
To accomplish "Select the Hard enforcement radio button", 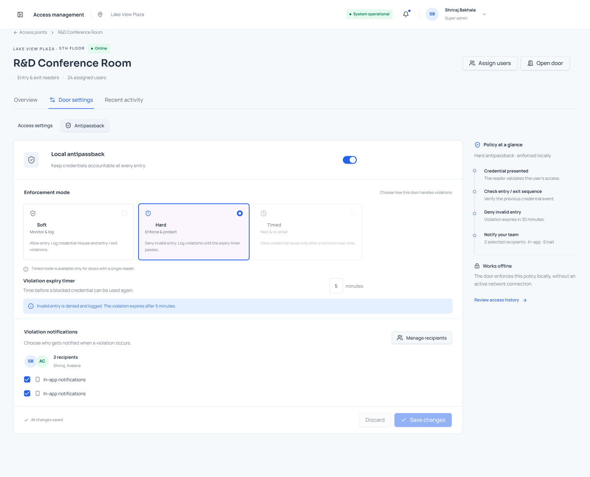I will pyautogui.click(x=240, y=214).
